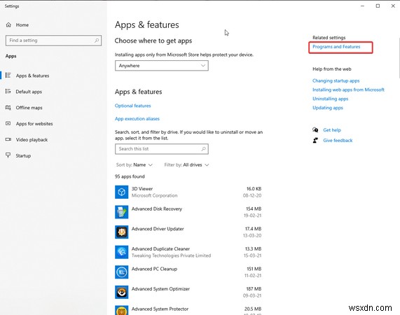Click the Advanced Driver Updater app icon
This screenshot has height=315, width=400.
[121, 232]
